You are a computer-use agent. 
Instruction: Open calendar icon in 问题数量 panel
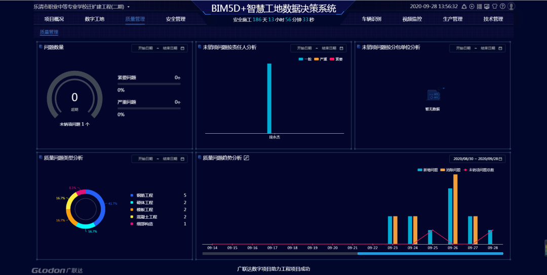point(182,48)
